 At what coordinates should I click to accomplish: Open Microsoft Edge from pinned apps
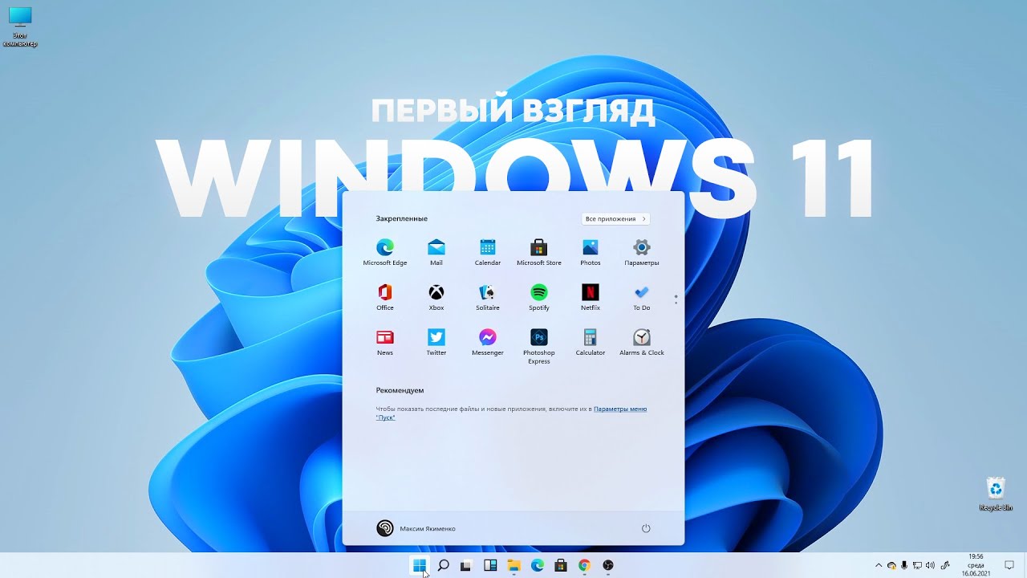[385, 252]
